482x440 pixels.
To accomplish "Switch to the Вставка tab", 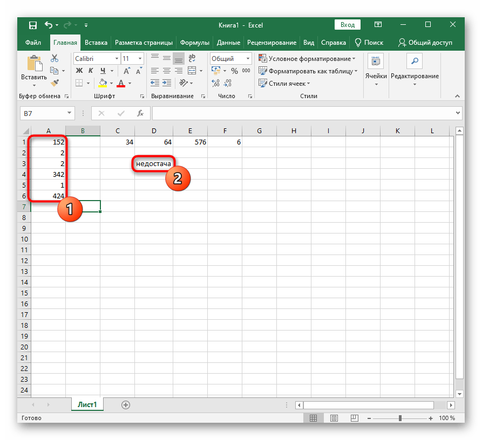I will [96, 43].
